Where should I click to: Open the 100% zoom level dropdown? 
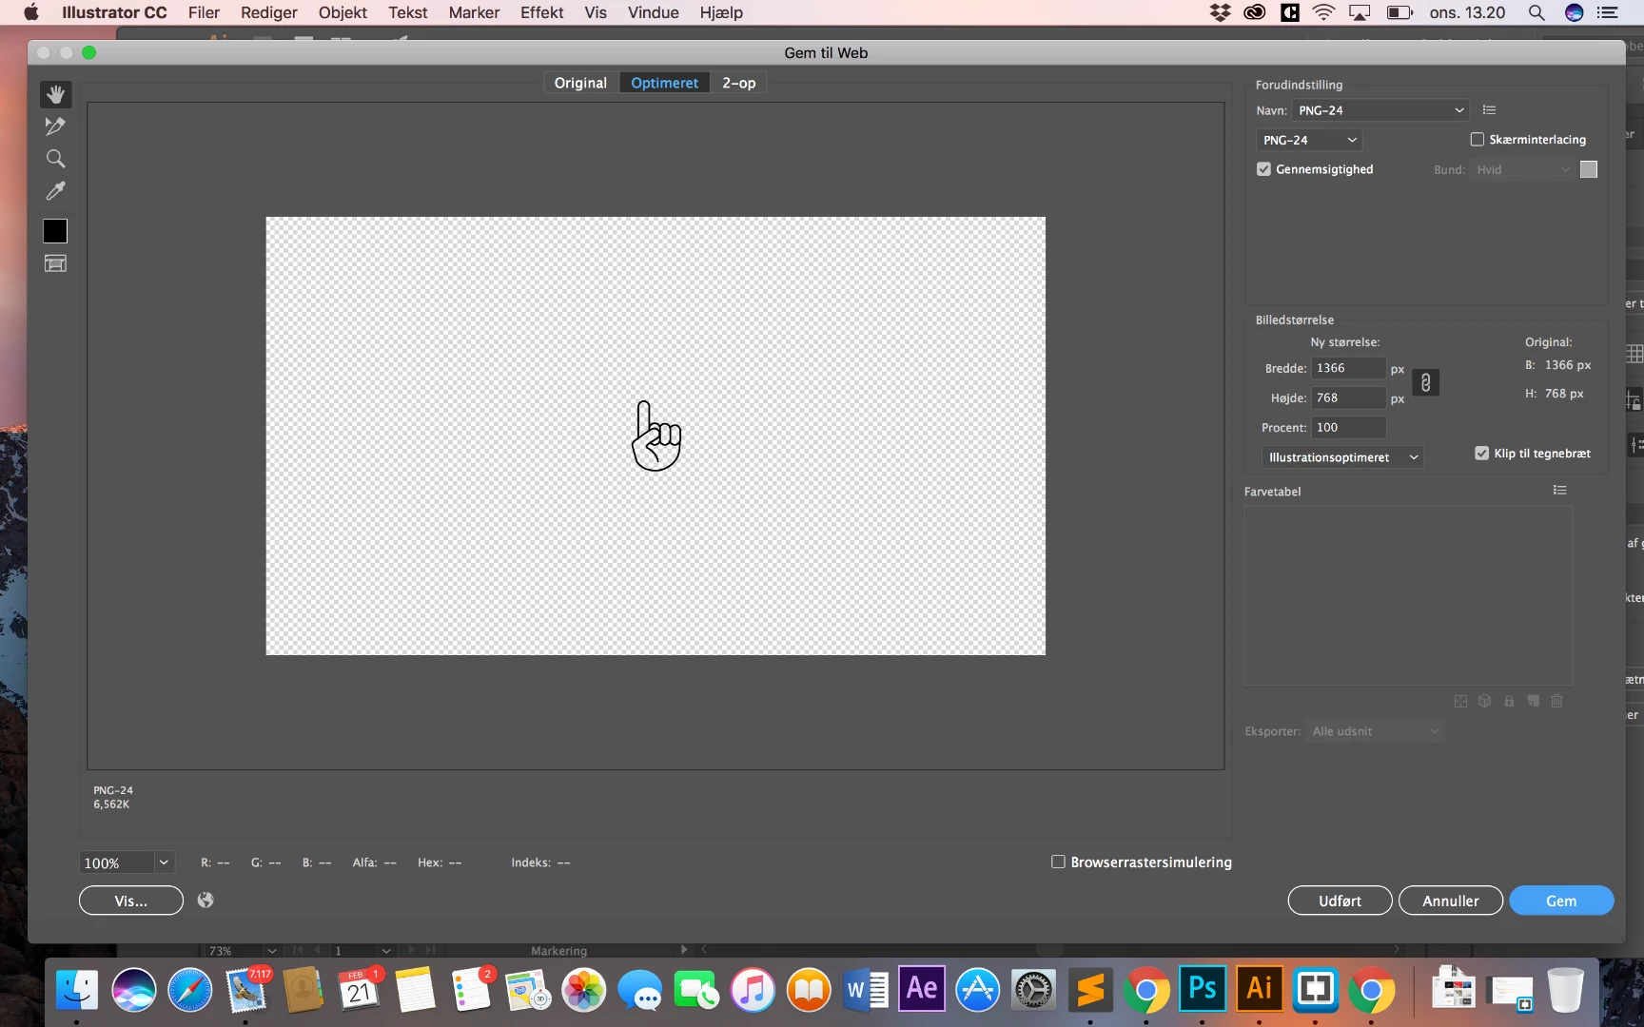coord(164,862)
